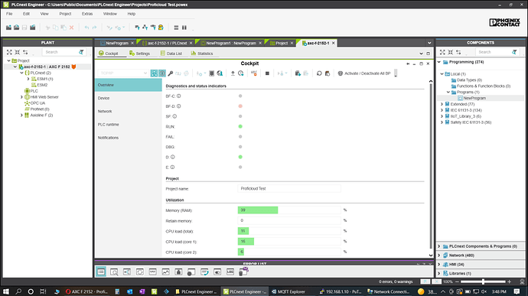Open the Extras menu
The height and width of the screenshot is (296, 528).
(x=87, y=14)
